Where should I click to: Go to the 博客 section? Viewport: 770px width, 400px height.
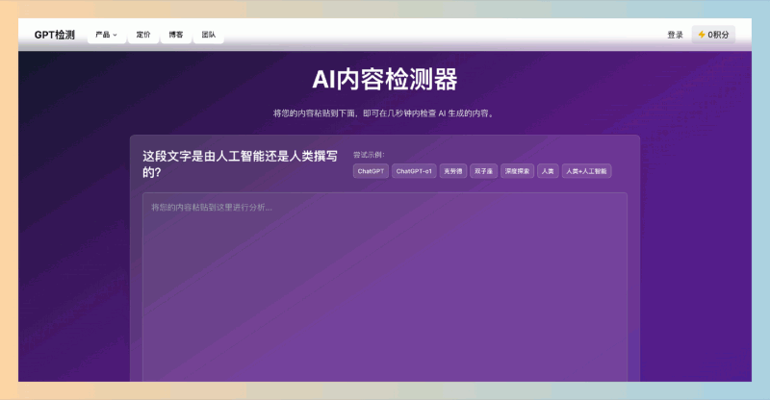pyautogui.click(x=176, y=35)
